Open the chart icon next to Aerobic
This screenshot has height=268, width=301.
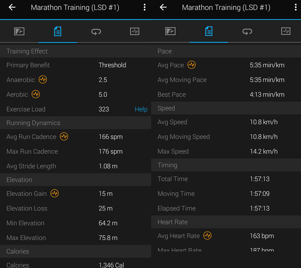36,94
